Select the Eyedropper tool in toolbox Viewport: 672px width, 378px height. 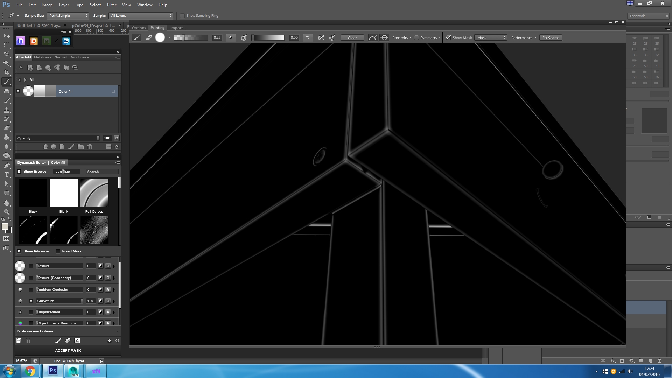coord(7,82)
